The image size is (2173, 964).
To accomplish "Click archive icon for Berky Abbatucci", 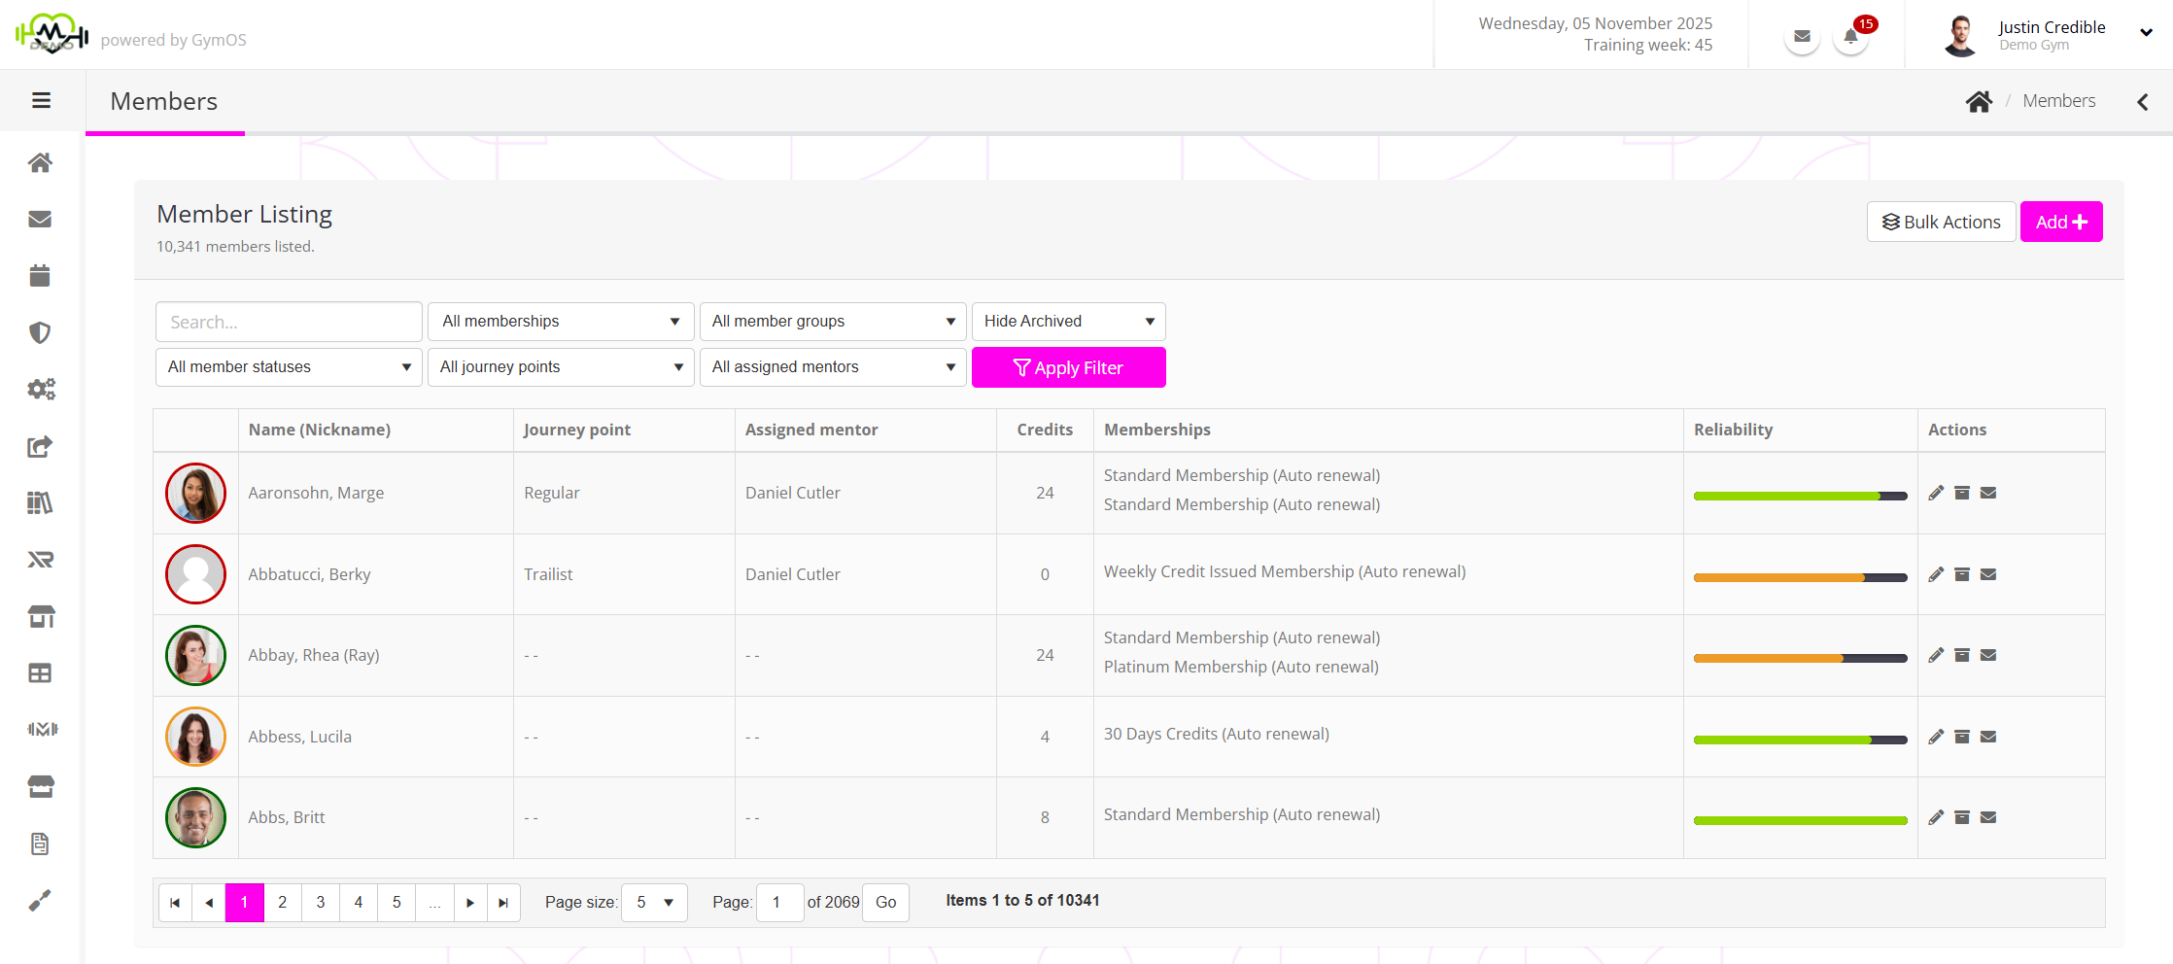I will 1962,574.
